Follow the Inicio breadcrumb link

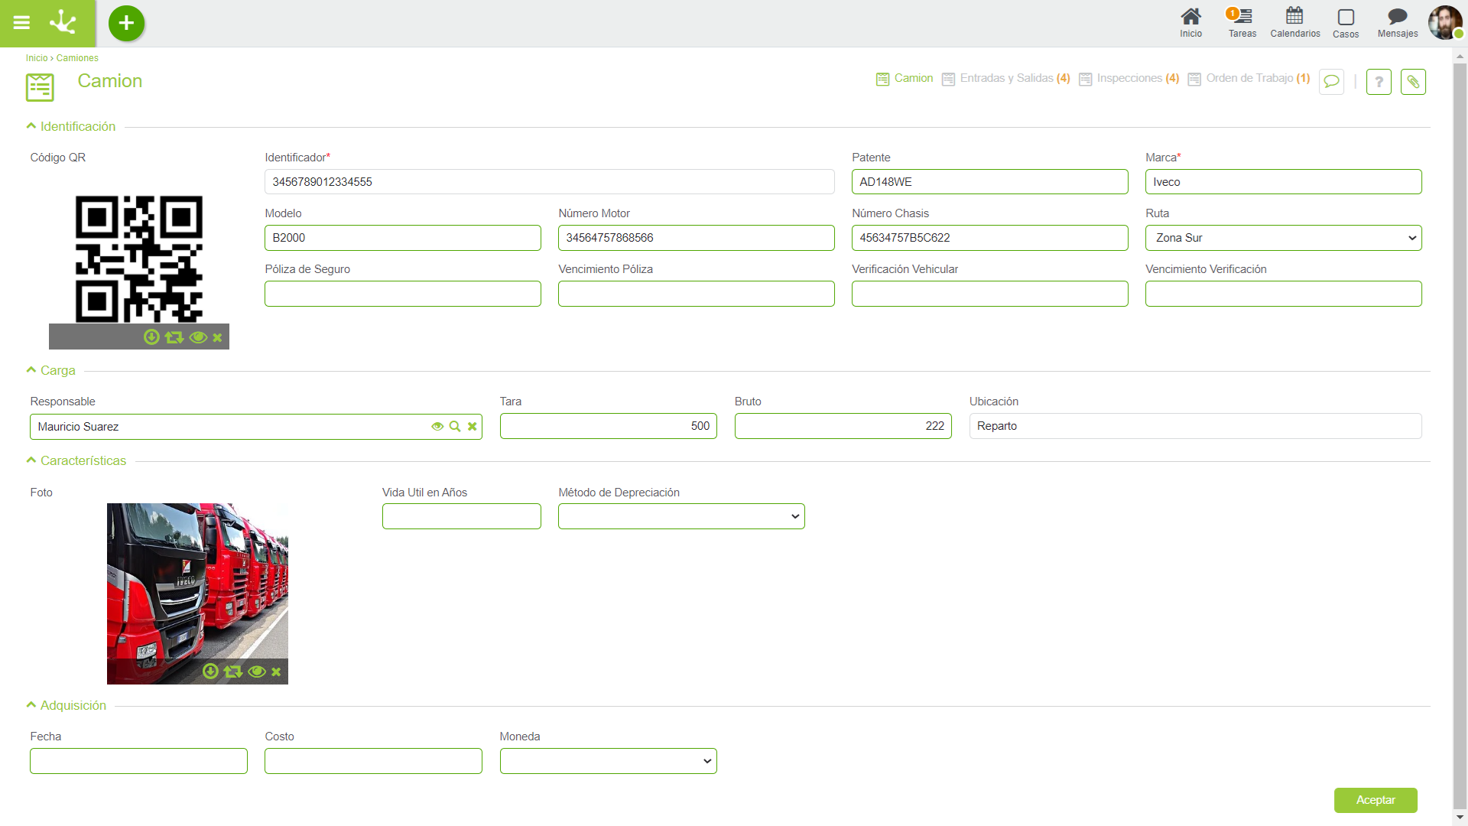(37, 58)
